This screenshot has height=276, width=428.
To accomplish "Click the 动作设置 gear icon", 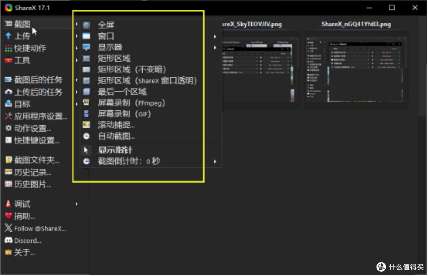I will pyautogui.click(x=8, y=128).
